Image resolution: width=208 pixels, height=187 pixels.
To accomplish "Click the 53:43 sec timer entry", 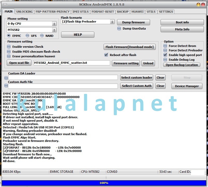I will tap(166, 172).
